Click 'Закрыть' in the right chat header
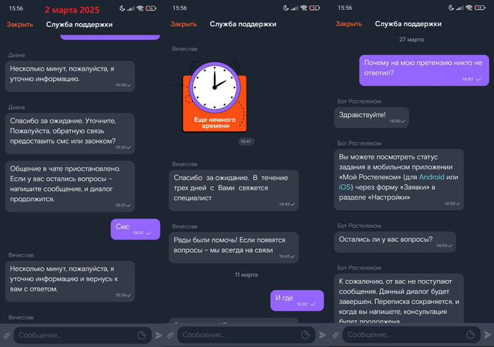 (349, 24)
